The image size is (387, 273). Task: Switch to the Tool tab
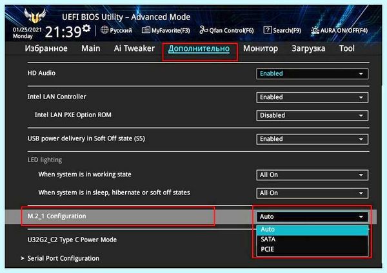click(x=347, y=48)
